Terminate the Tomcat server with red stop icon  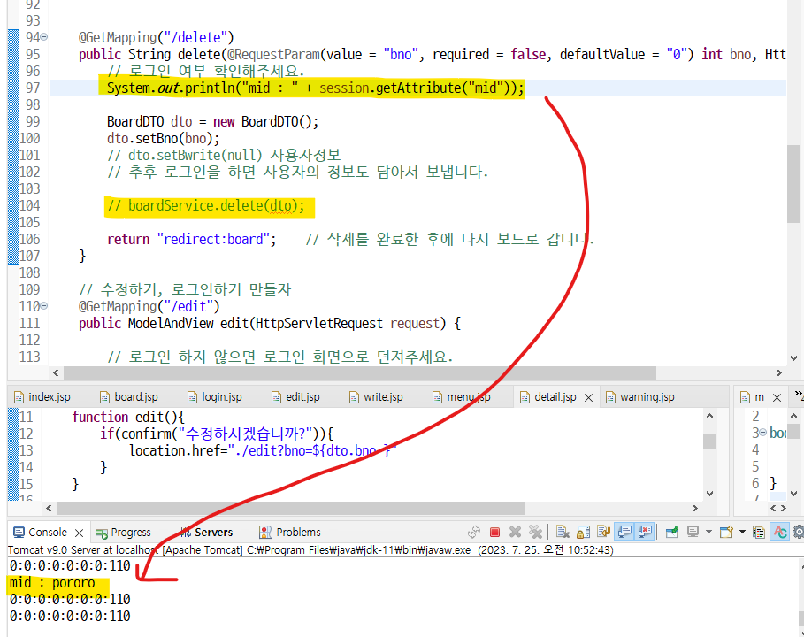tap(494, 533)
